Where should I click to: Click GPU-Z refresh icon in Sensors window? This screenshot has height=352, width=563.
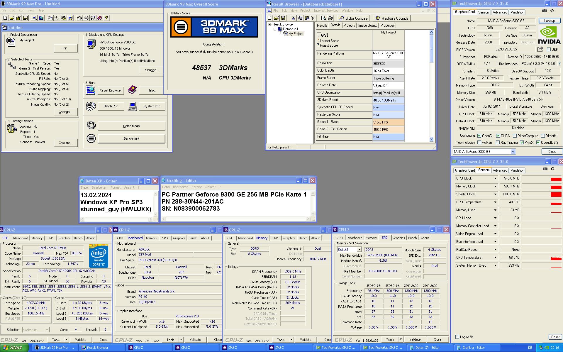point(553,169)
